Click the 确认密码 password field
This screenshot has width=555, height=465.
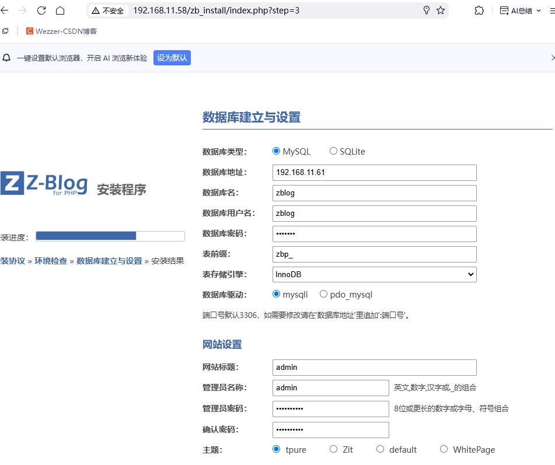coord(330,430)
